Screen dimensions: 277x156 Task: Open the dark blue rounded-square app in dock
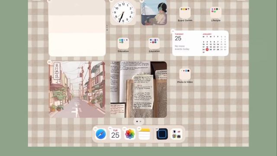click(162, 134)
